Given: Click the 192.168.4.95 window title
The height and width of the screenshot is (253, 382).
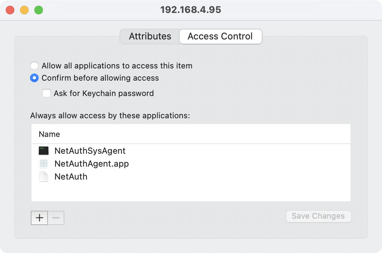Looking at the screenshot, I should [x=191, y=10].
